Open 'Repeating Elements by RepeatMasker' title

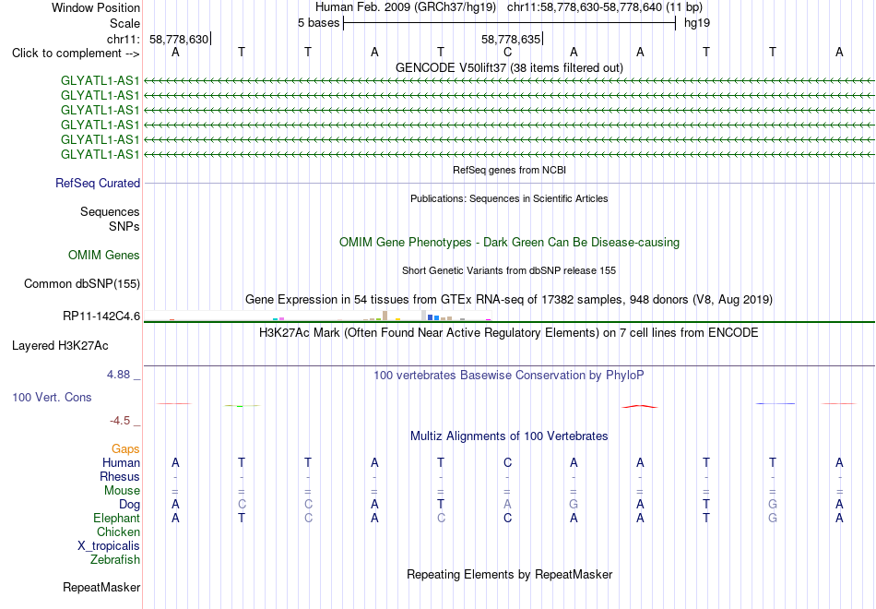point(509,574)
